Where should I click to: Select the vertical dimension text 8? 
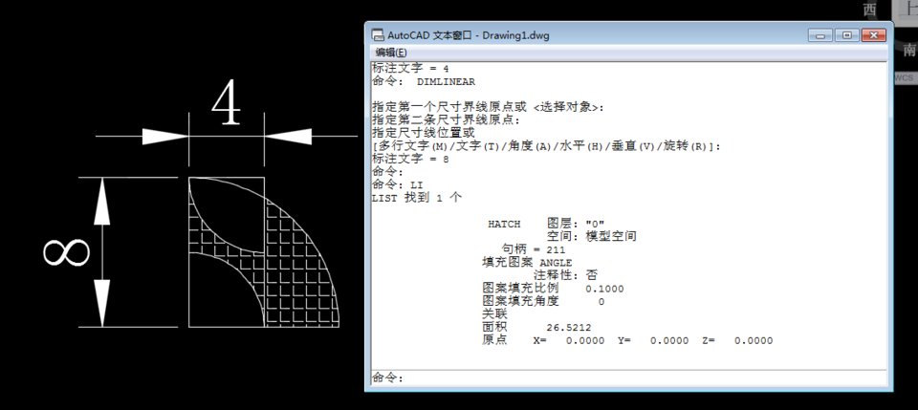[66, 252]
